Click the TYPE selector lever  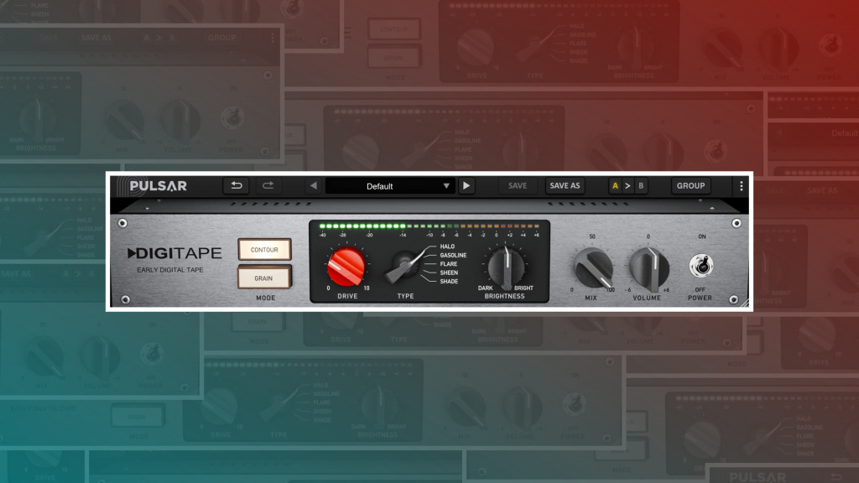(x=406, y=265)
